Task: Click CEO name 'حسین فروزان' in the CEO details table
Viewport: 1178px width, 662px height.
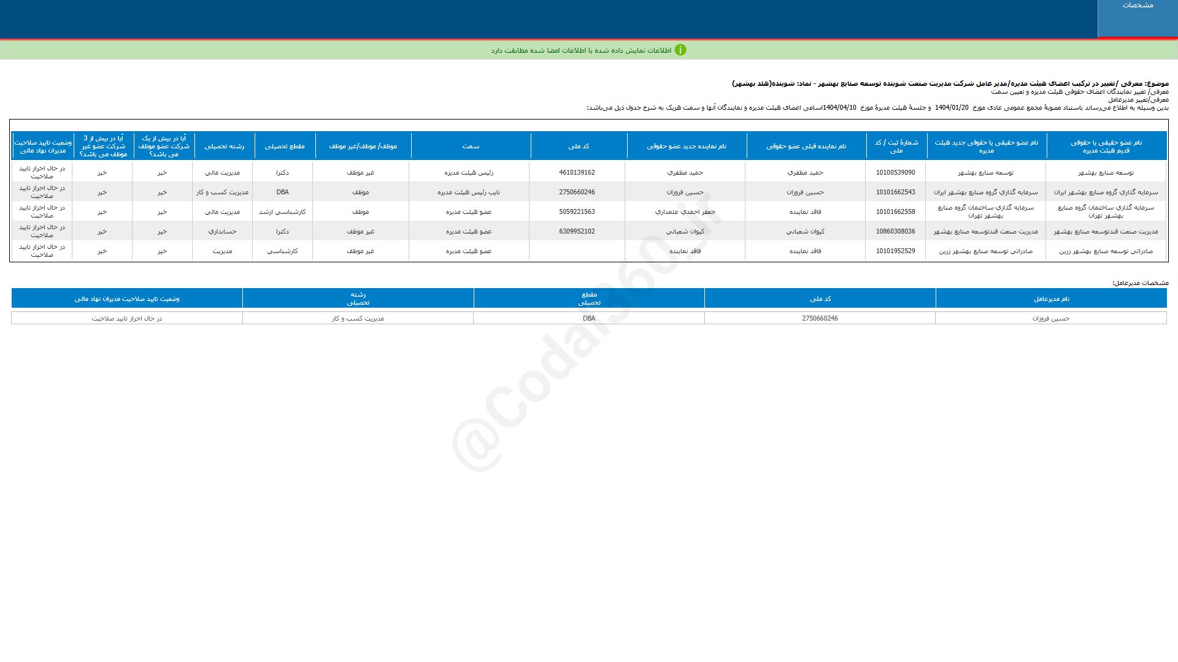Action: [1051, 319]
